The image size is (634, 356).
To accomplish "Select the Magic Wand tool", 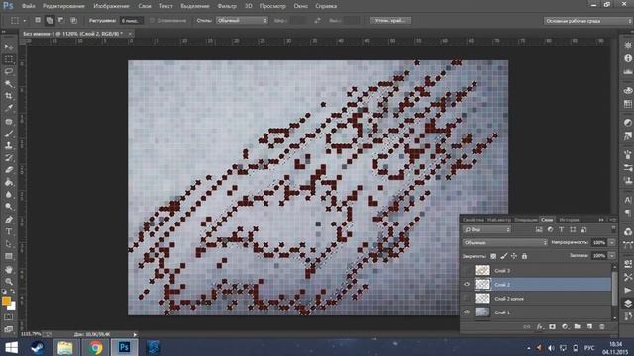I will [x=9, y=83].
